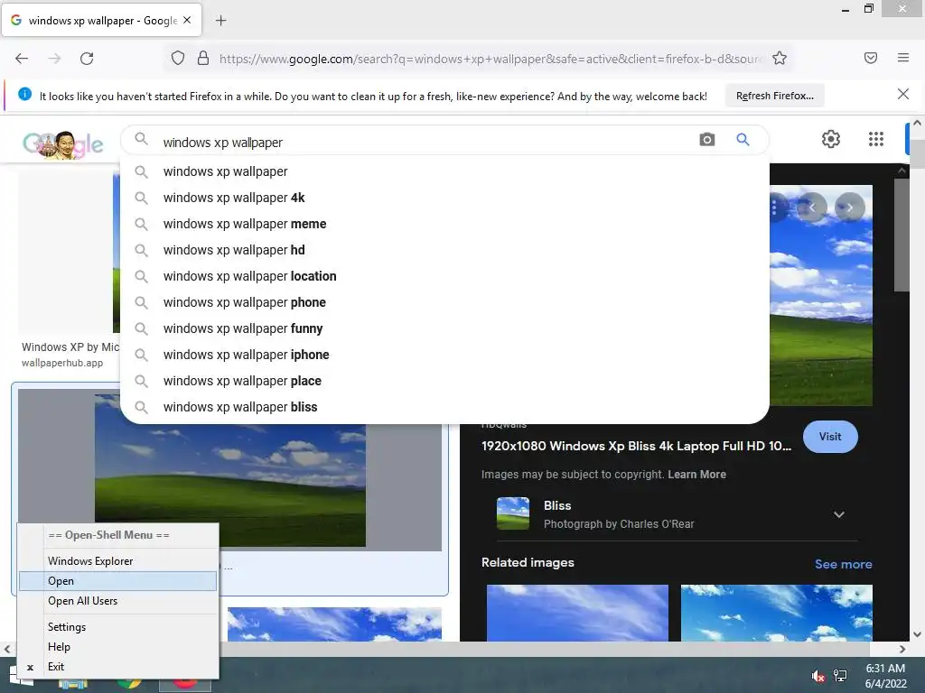
Task: Dismiss the Firefox refresh notification bar
Action: (902, 94)
